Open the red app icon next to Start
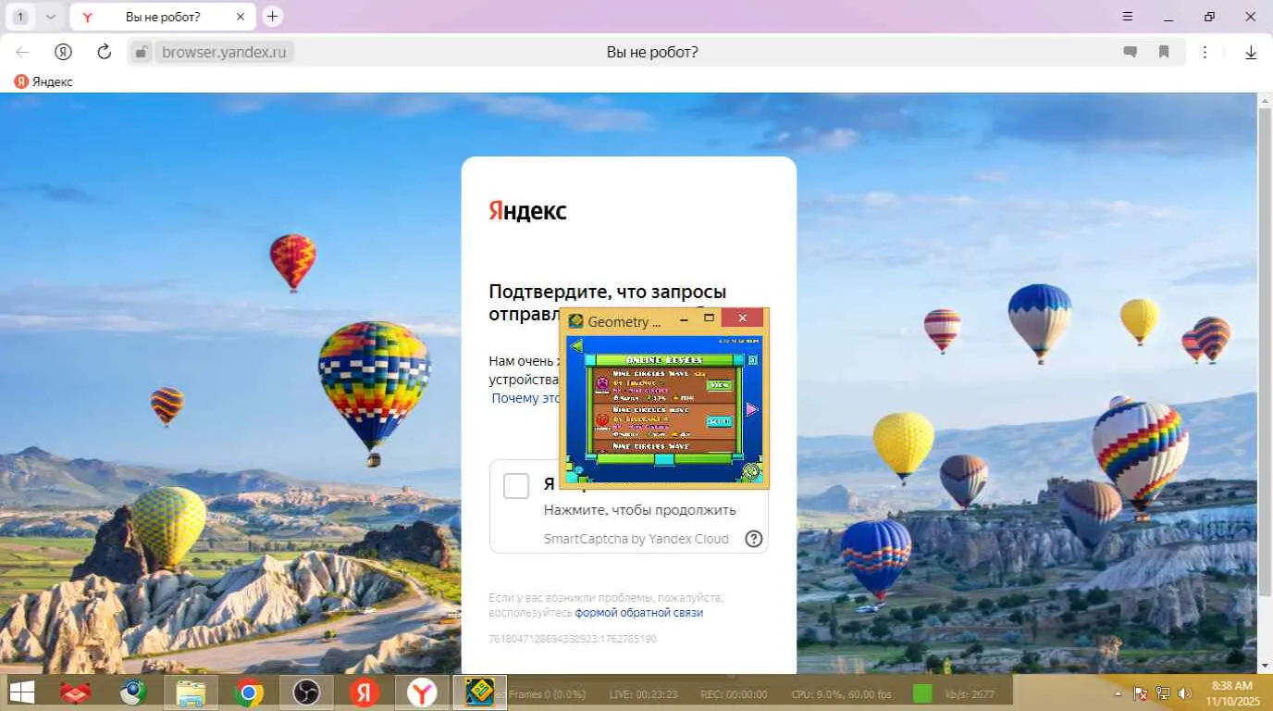 click(75, 692)
